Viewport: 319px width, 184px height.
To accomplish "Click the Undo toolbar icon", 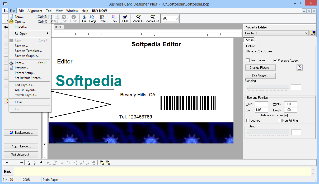I will pyautogui.click(x=64, y=18).
